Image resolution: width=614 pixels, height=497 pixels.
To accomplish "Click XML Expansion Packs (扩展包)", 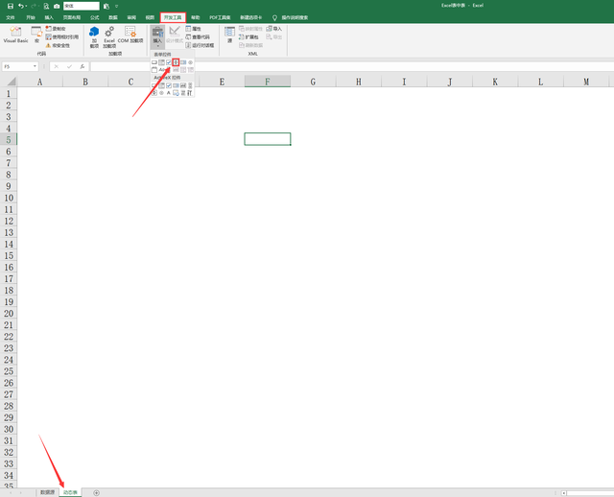I will click(248, 36).
